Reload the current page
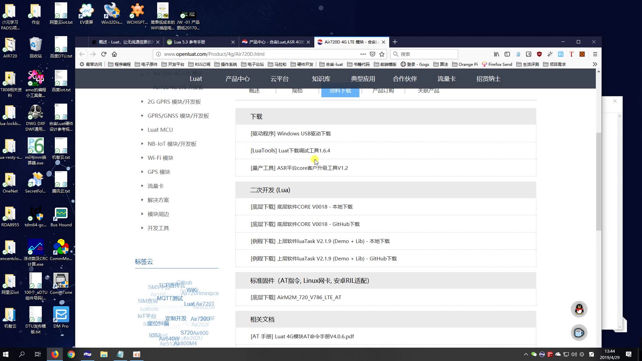The width and height of the screenshot is (642, 361). click(104, 54)
